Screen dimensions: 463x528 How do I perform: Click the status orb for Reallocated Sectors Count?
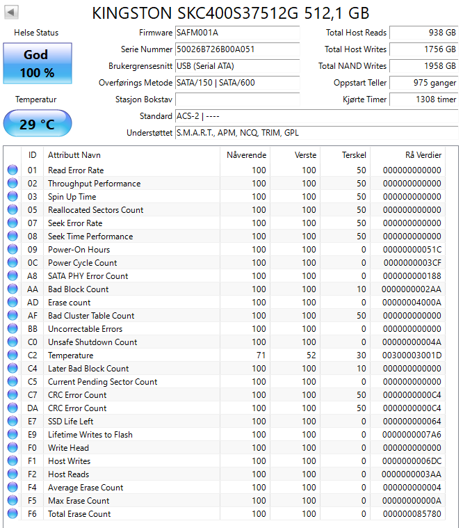point(13,210)
